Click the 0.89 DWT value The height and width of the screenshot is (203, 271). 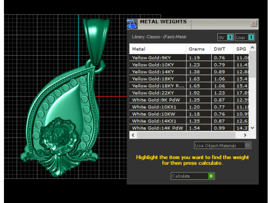(220, 72)
